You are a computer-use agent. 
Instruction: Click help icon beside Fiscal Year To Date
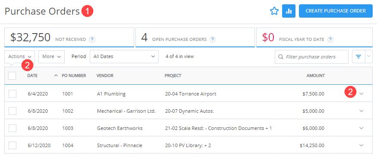330,40
